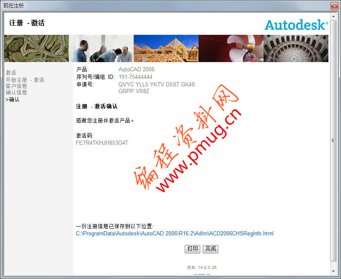Click the 打印 (Print) button
Image resolution: width=341 pixels, height=279 pixels.
click(x=192, y=249)
